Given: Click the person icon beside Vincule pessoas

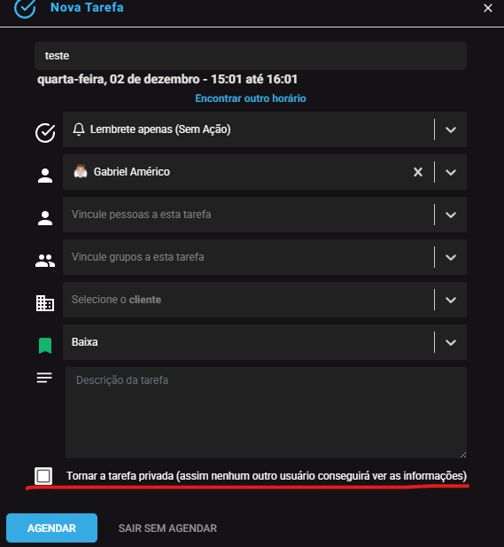Looking at the screenshot, I should pyautogui.click(x=45, y=218).
